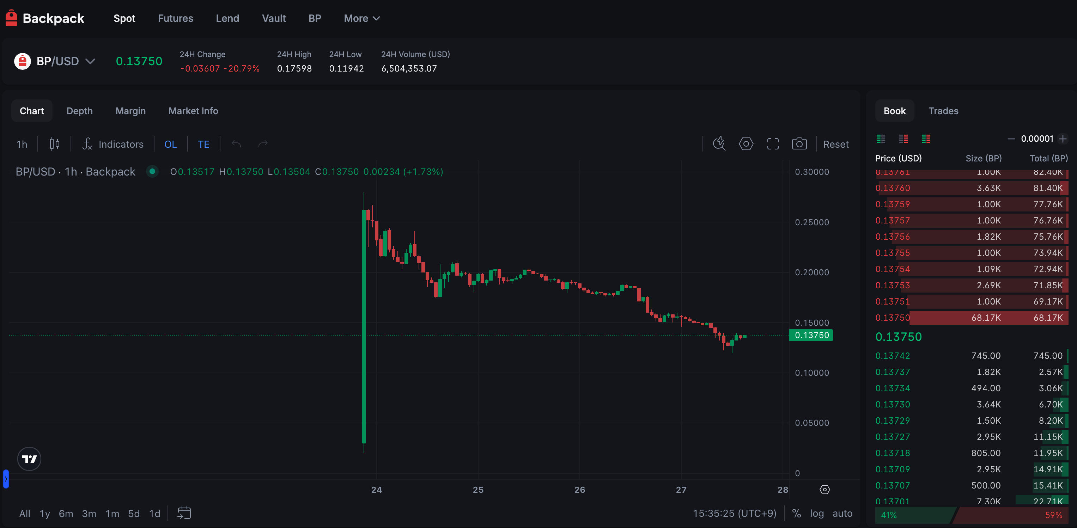Screen dimensions: 1077x528
Task: Switch to the Trades tab
Action: click(x=943, y=111)
